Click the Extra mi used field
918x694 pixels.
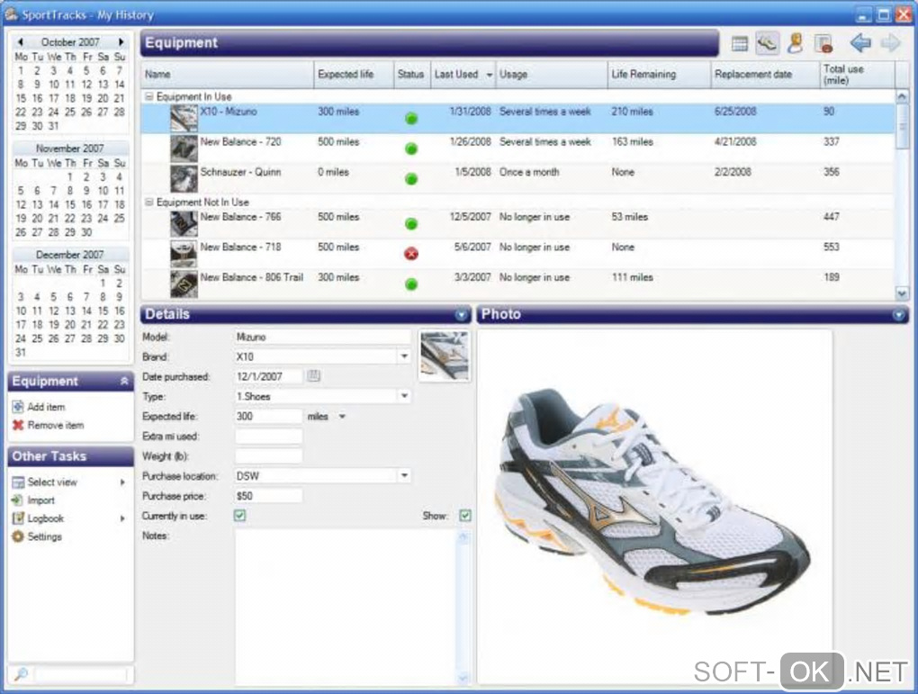pos(269,436)
